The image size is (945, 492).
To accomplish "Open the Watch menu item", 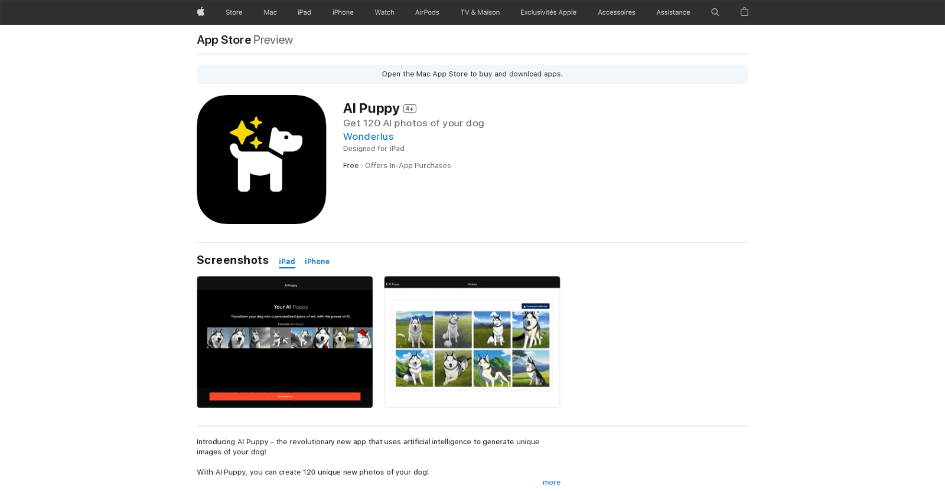I will pyautogui.click(x=384, y=12).
